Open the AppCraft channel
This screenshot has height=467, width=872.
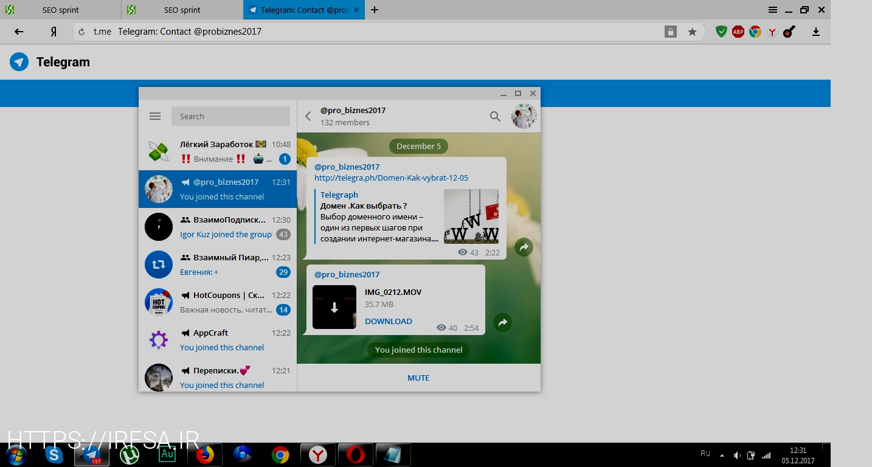coord(218,340)
